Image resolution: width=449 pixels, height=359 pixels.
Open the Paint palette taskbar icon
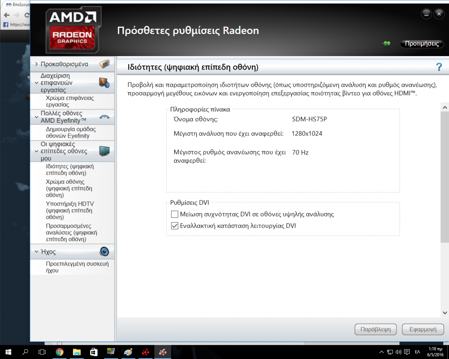click(x=128, y=352)
